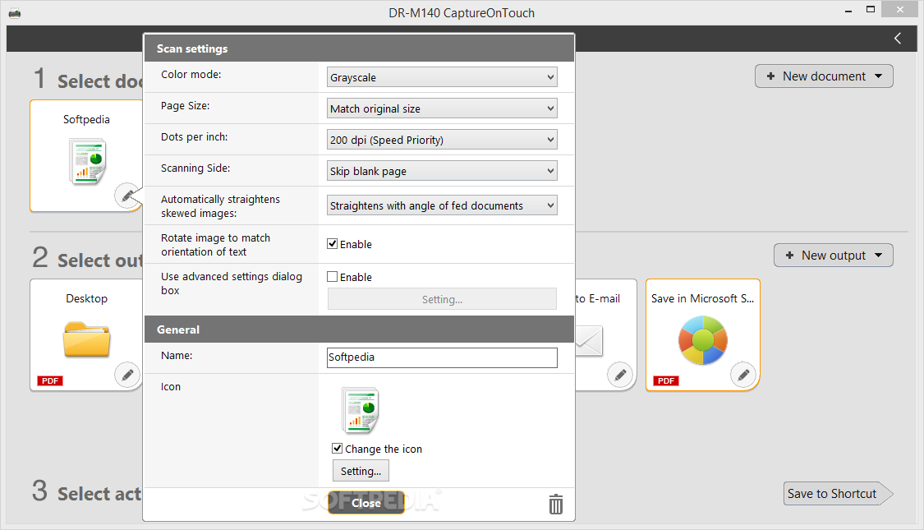Click the Color mode label
The height and width of the screenshot is (530, 924).
click(191, 74)
